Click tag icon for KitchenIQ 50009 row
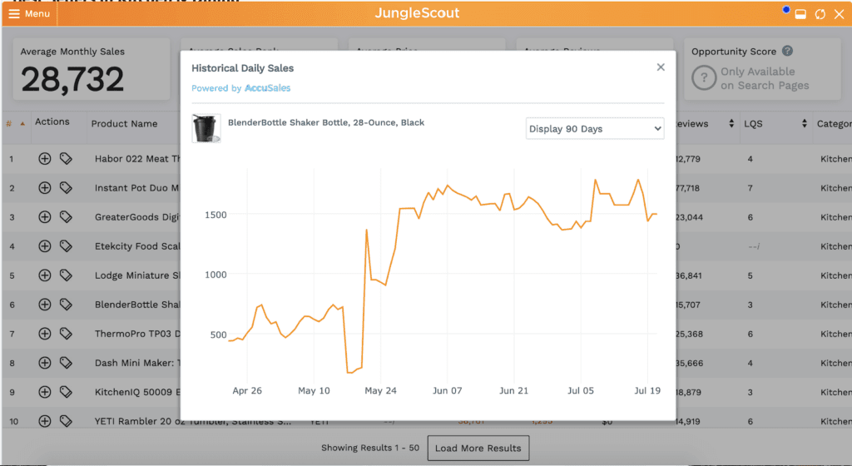The width and height of the screenshot is (852, 466). pyautogui.click(x=66, y=392)
